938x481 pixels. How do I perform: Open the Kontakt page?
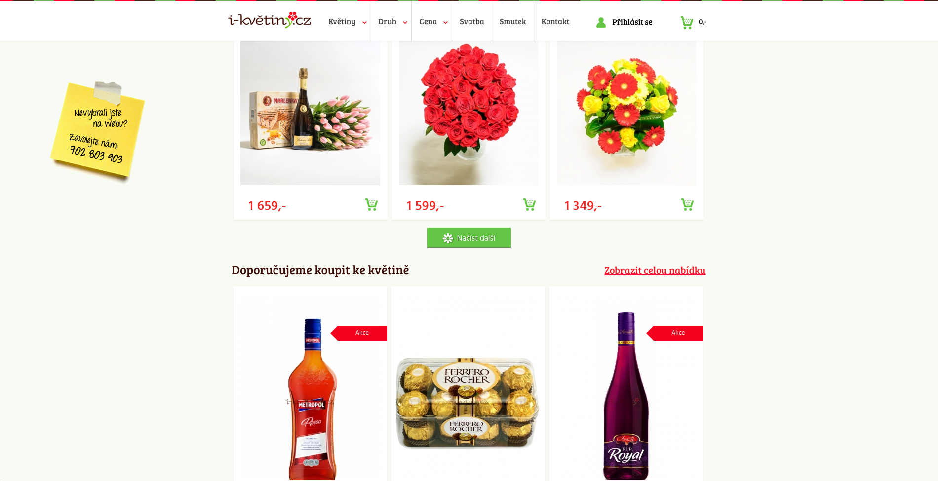pos(555,22)
